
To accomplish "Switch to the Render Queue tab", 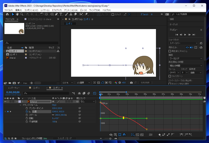I will point(14,88).
